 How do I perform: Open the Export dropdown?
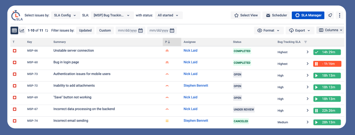300,30
